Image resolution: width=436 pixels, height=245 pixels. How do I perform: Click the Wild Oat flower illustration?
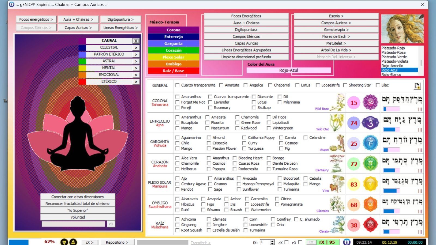(337, 122)
